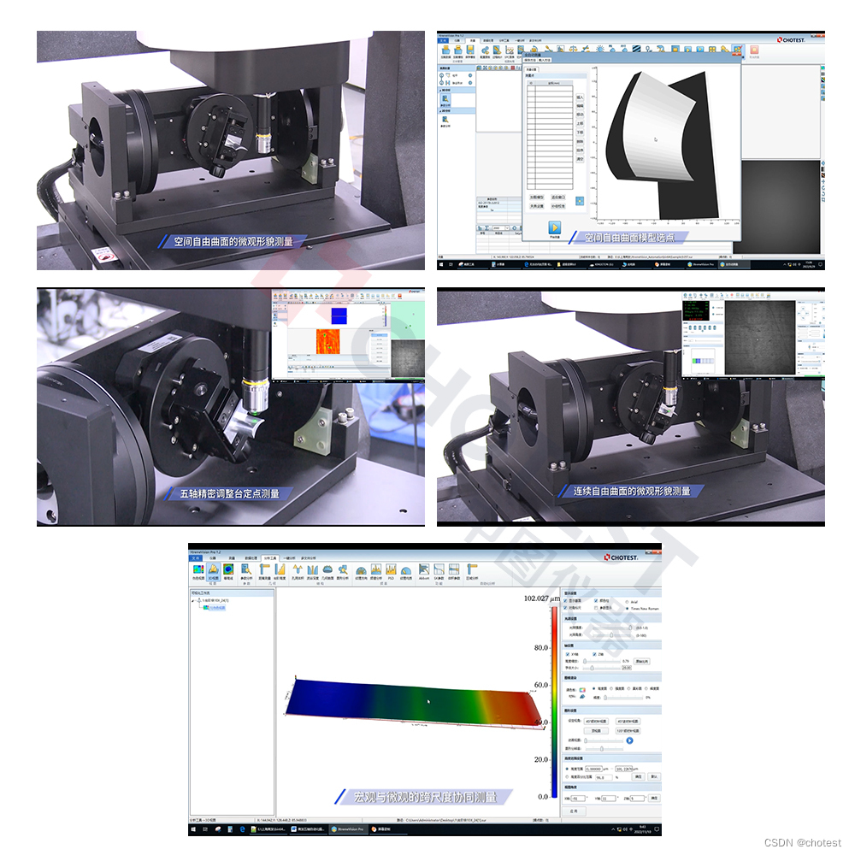Open the Abbott curve icon
855x855 pixels.
(x=424, y=569)
